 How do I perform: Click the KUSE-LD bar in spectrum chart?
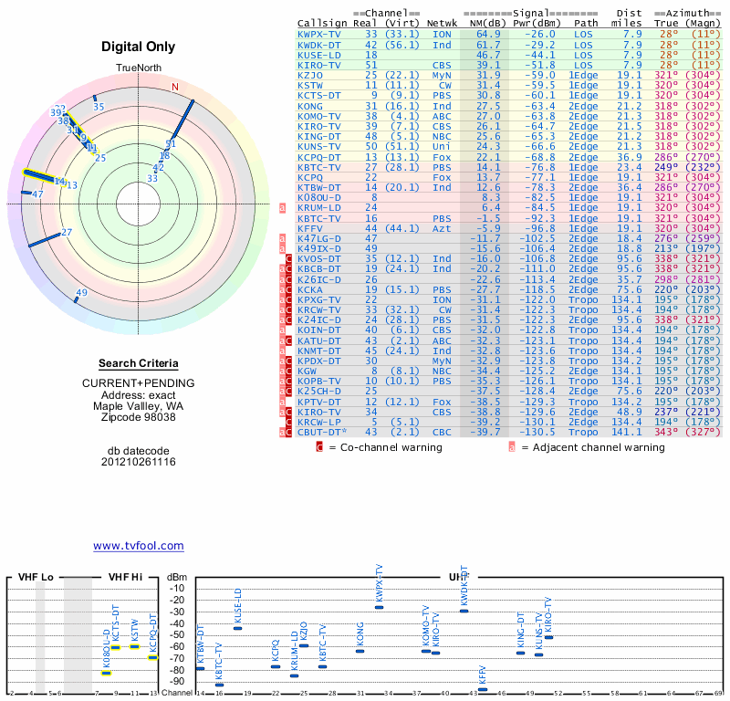click(237, 628)
